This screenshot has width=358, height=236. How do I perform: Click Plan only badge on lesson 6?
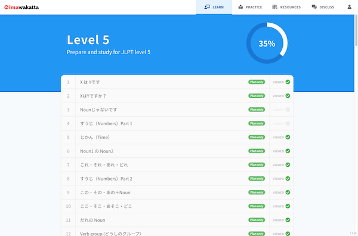257,151
